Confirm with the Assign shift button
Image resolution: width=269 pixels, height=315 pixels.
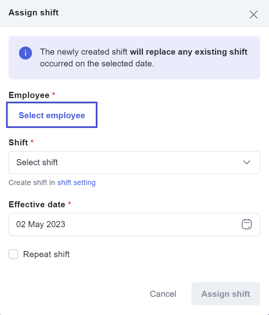226,294
